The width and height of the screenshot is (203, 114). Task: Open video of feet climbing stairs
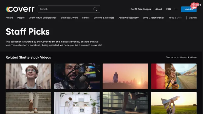point(29,103)
